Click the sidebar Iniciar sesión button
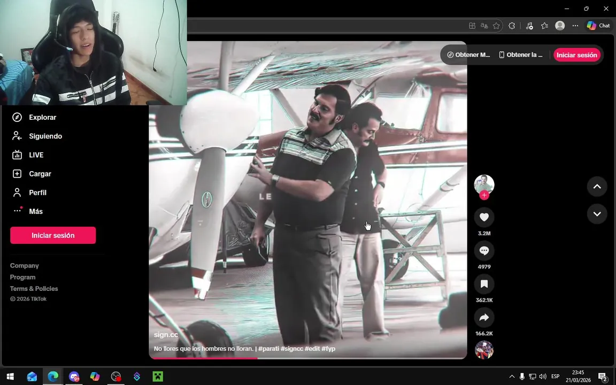 [x=53, y=235]
